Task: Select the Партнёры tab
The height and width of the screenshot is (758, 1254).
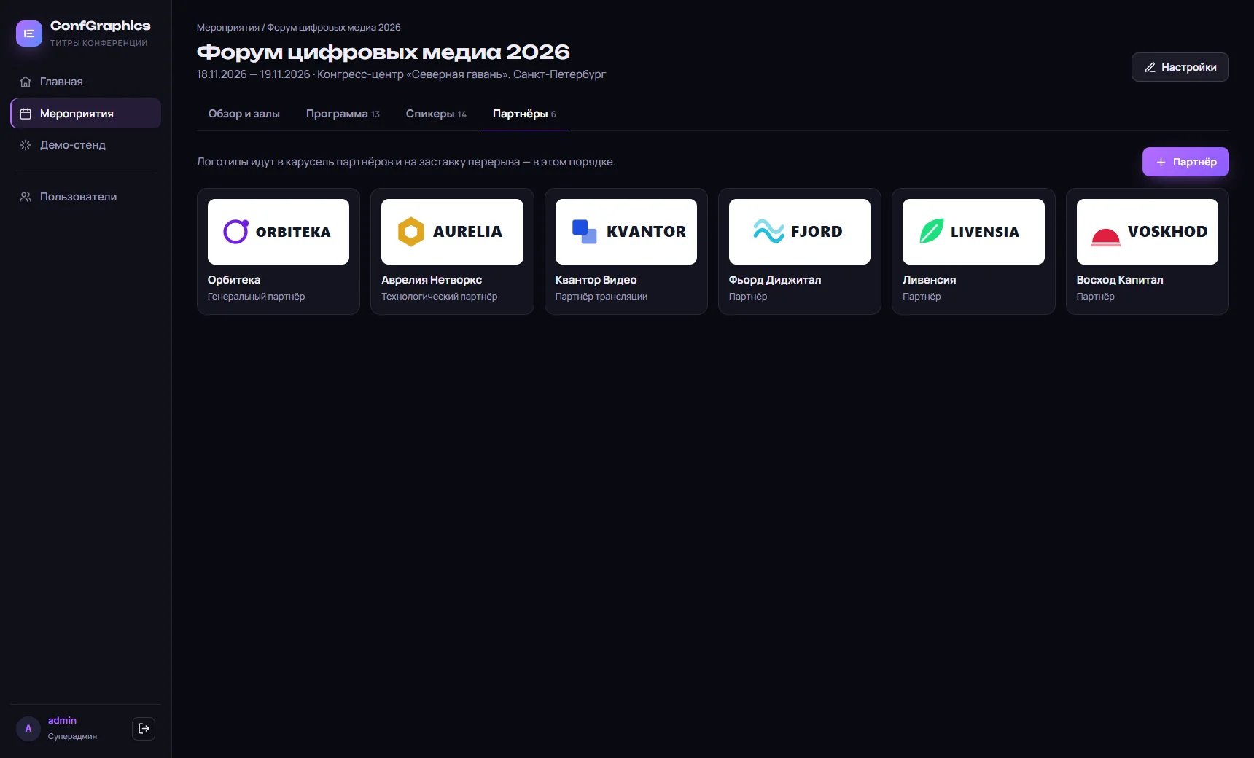Action: click(524, 114)
